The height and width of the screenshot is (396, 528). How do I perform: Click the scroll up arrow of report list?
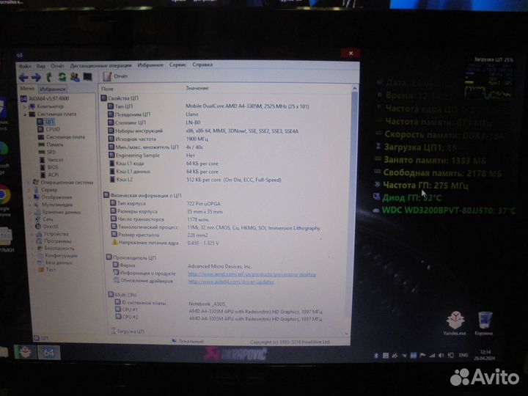[x=355, y=89]
